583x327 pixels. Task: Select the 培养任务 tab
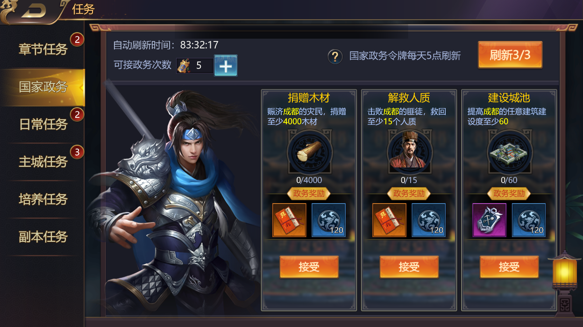point(43,199)
